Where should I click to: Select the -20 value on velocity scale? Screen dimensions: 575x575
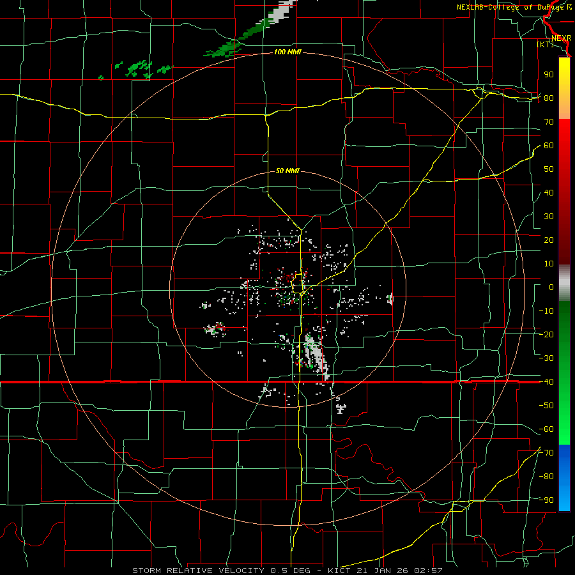click(x=546, y=335)
